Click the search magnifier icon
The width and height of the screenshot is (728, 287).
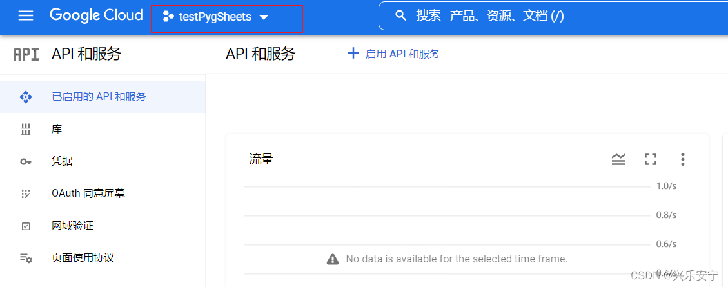point(400,15)
